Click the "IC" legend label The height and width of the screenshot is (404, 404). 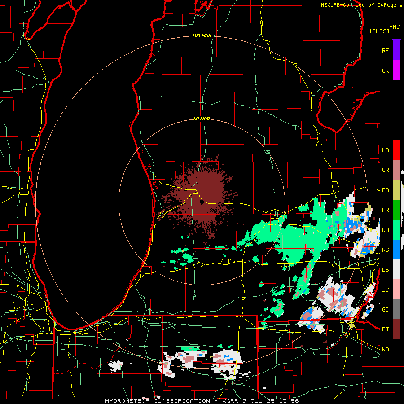[385, 290]
